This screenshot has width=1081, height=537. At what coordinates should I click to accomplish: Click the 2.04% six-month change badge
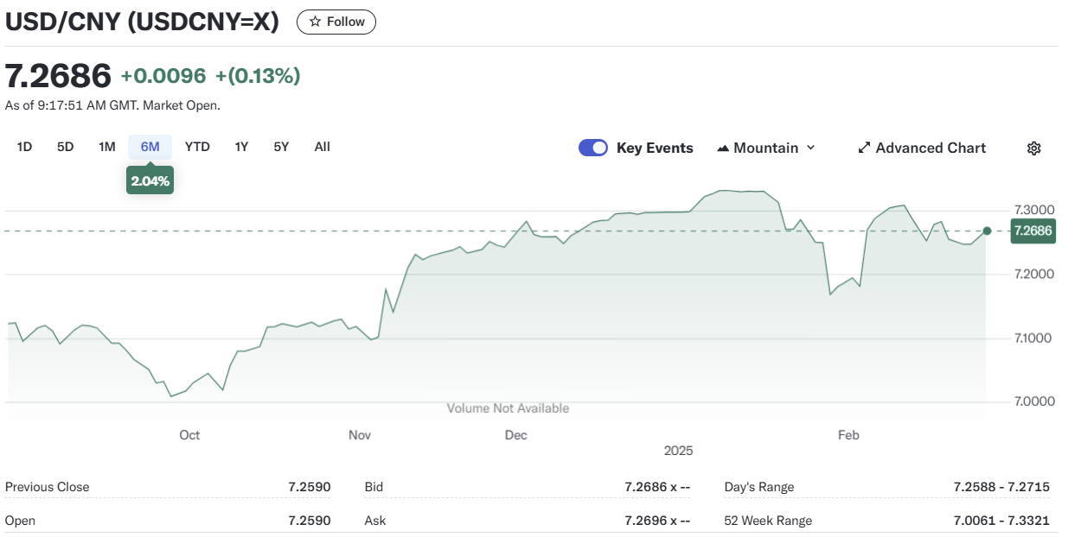coord(150,181)
